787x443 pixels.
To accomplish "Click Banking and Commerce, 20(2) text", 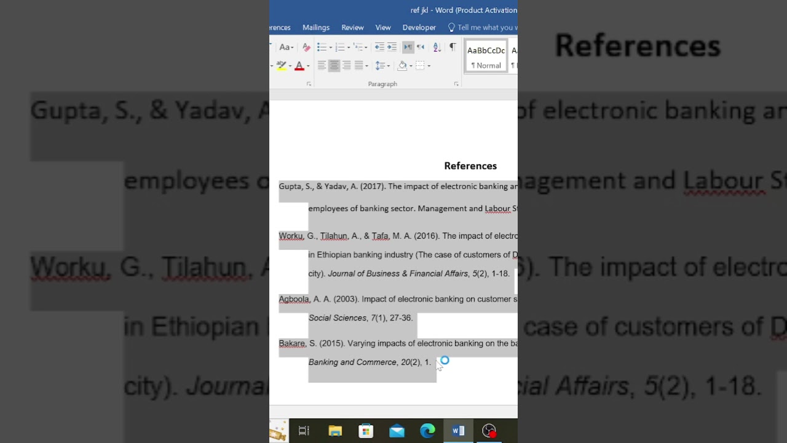I will click(x=365, y=362).
